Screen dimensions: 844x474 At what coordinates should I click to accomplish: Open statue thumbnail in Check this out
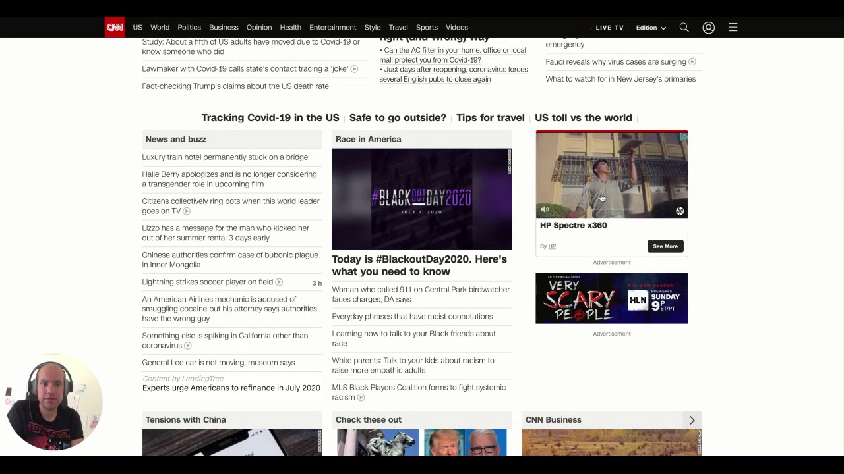(x=378, y=442)
